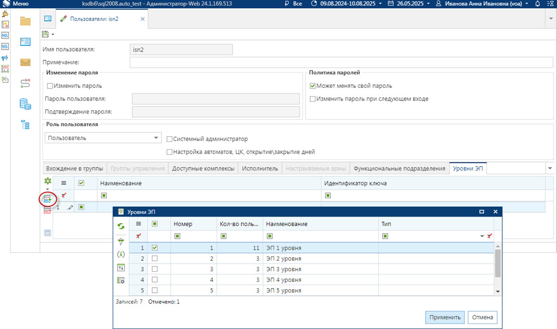Expand the tab list arrow at top right
This screenshot has height=329, width=557.
point(551,18)
